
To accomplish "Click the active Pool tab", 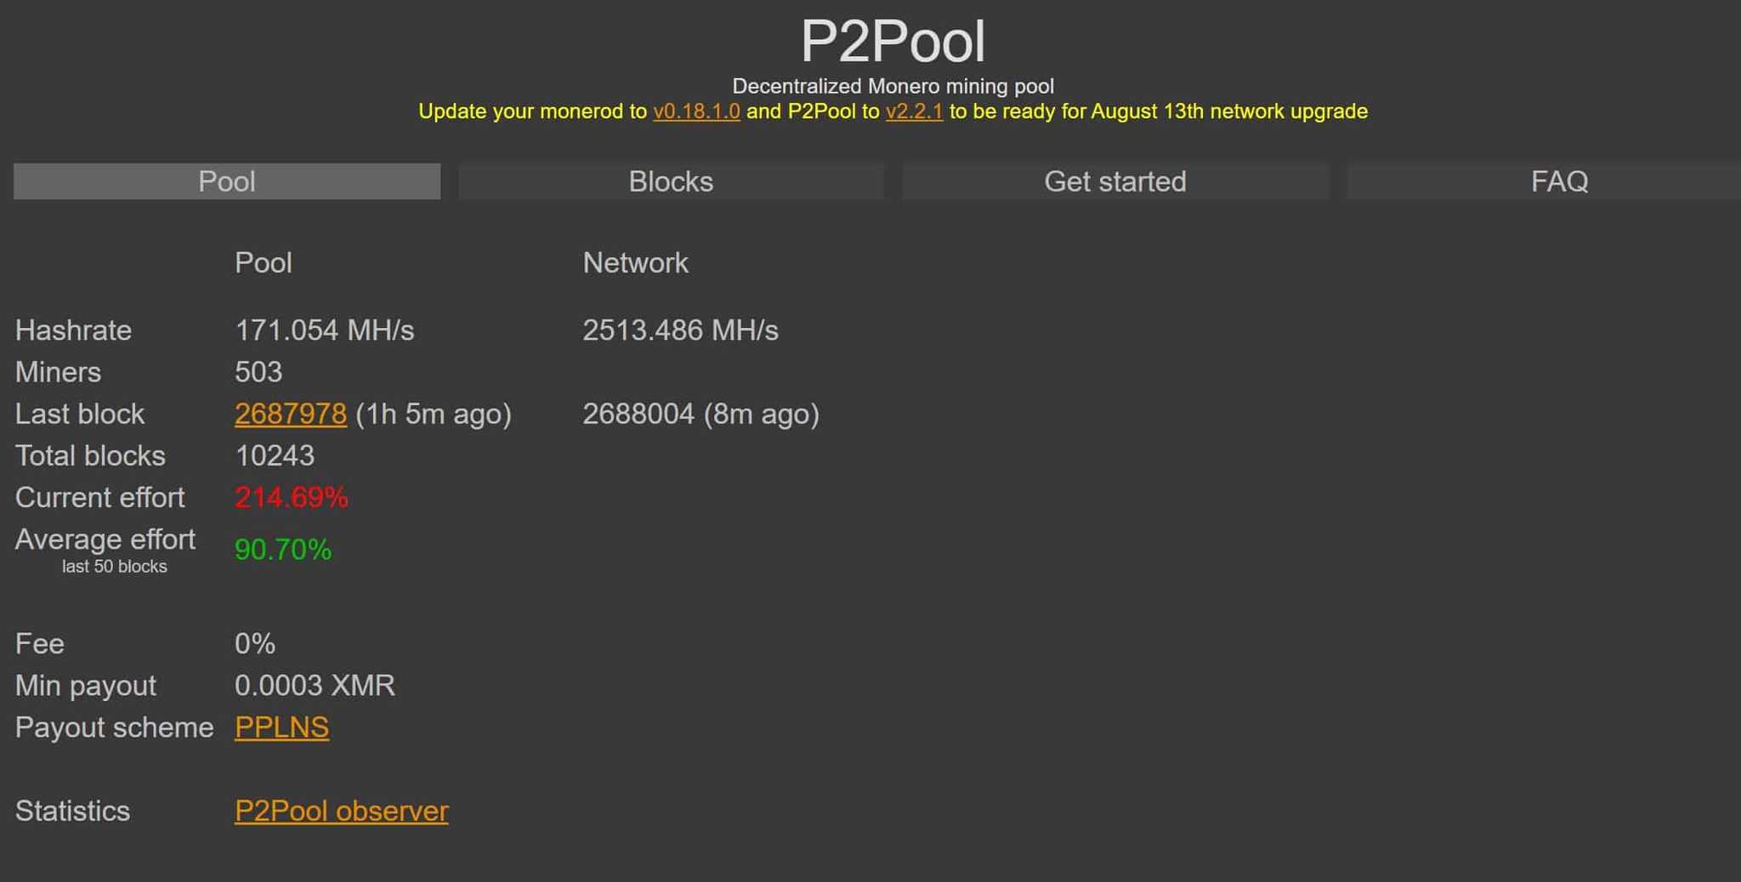I will 227,181.
